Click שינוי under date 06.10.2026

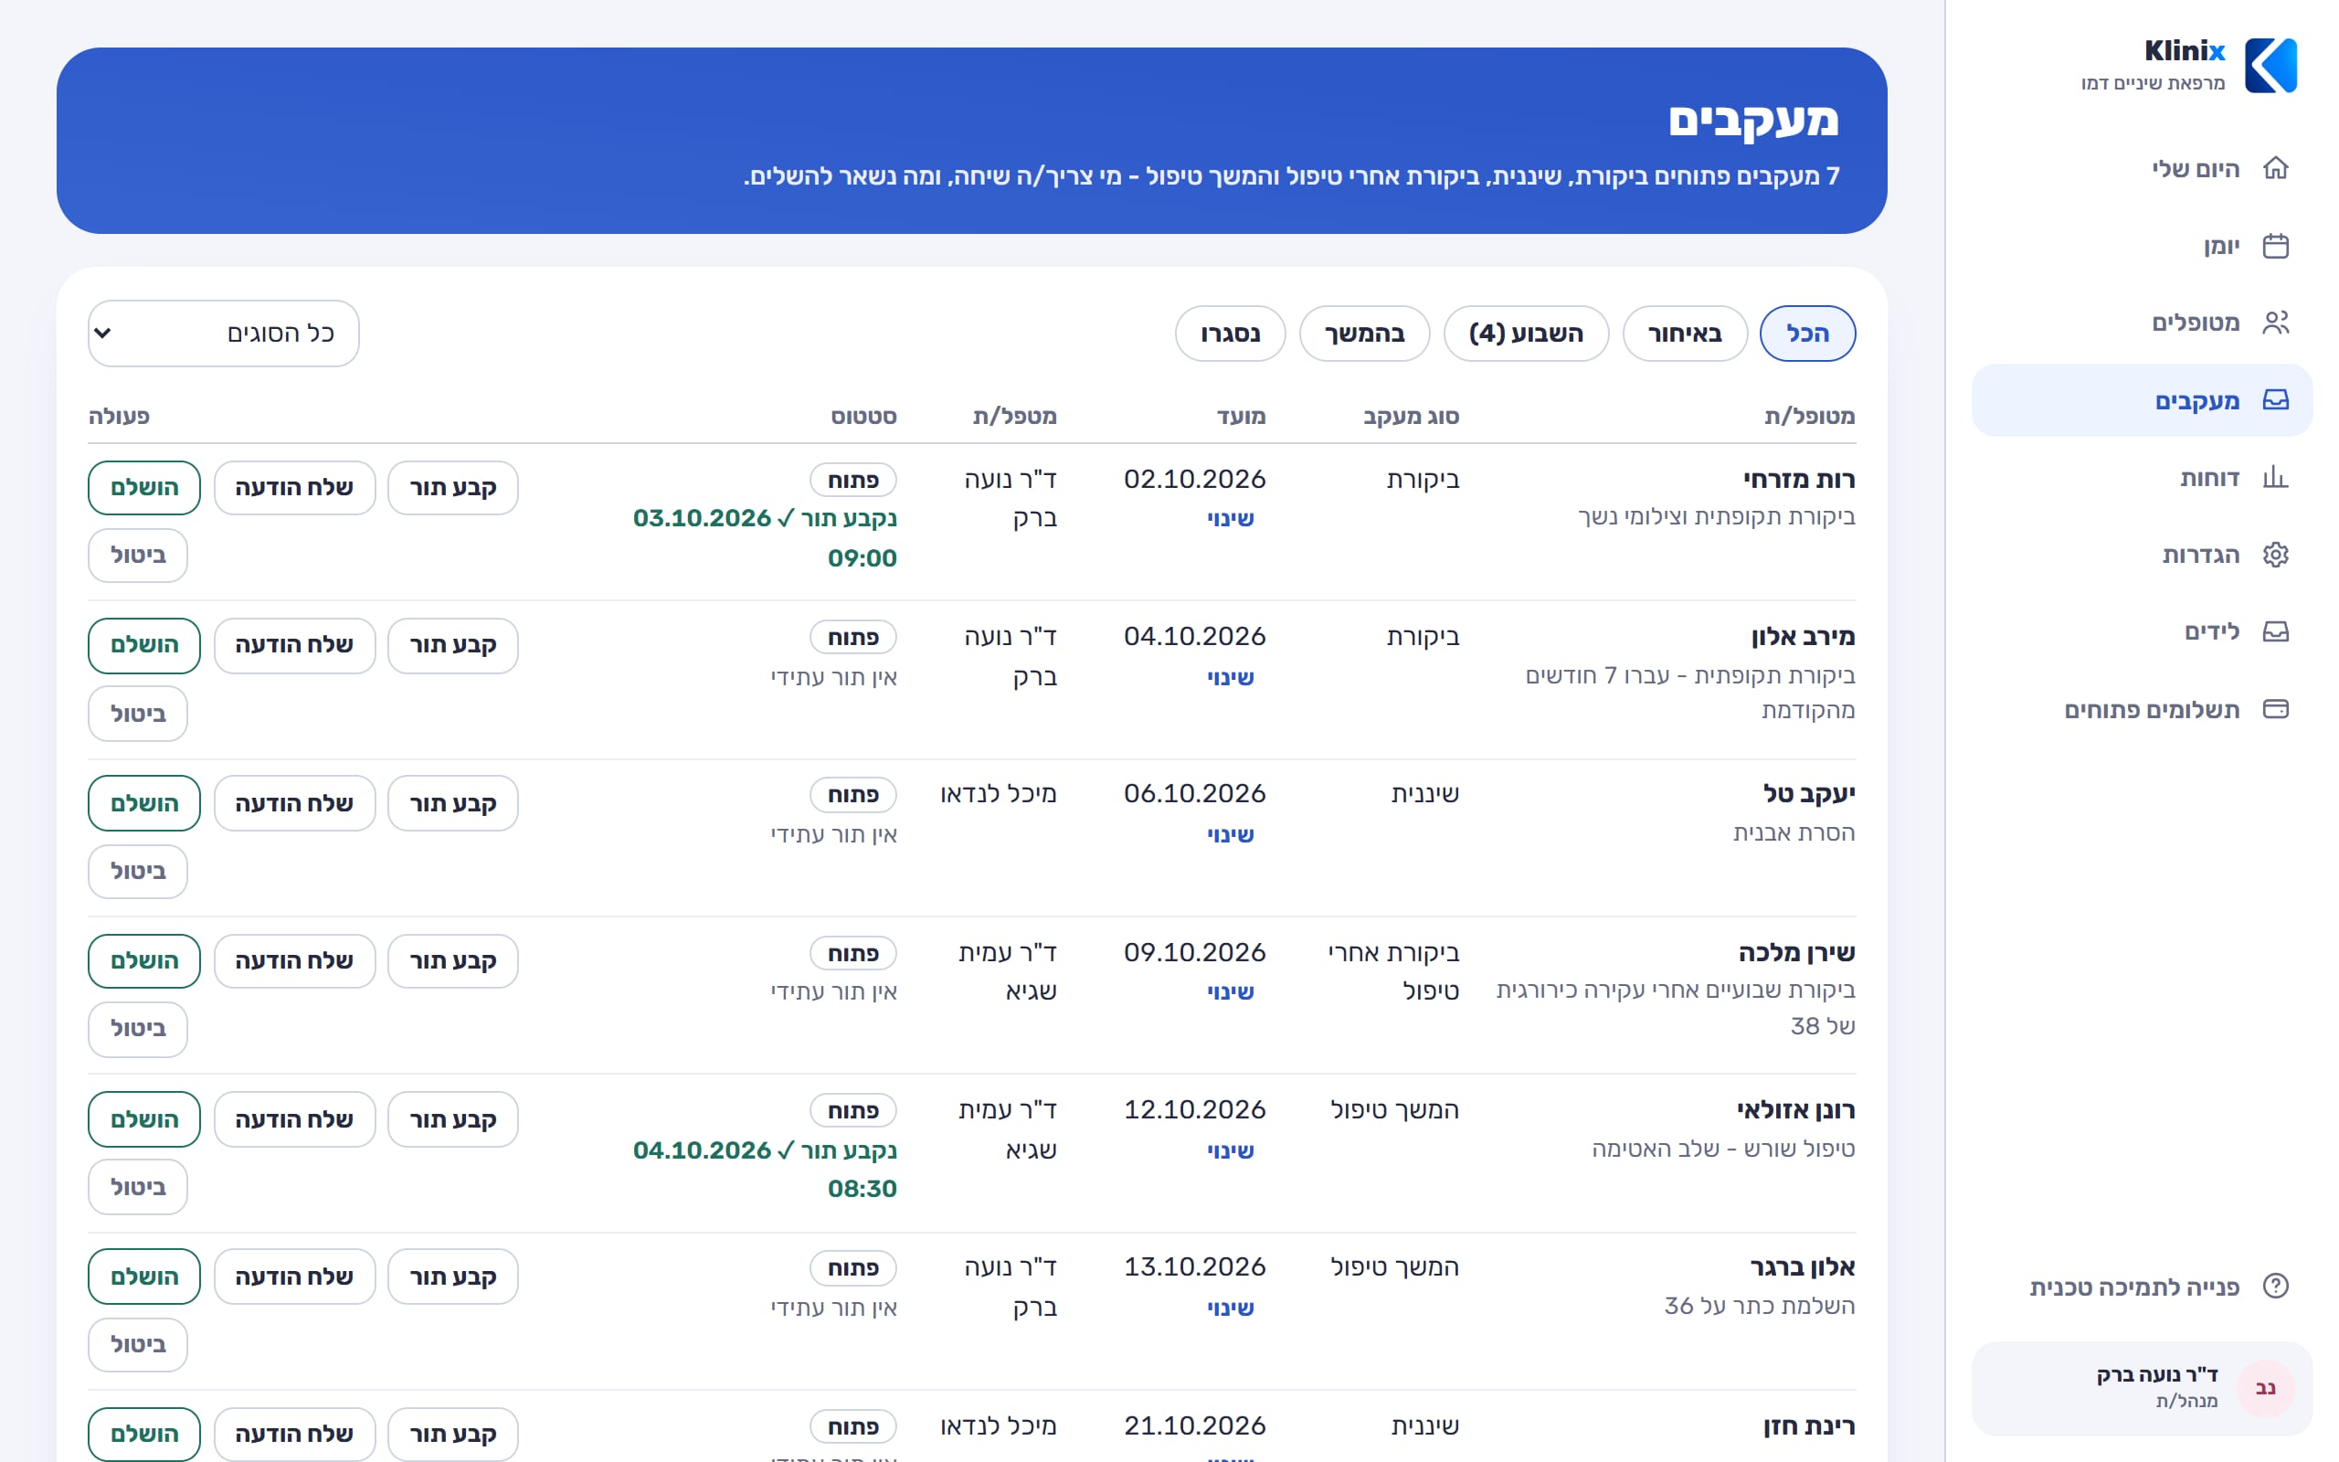1231,834
